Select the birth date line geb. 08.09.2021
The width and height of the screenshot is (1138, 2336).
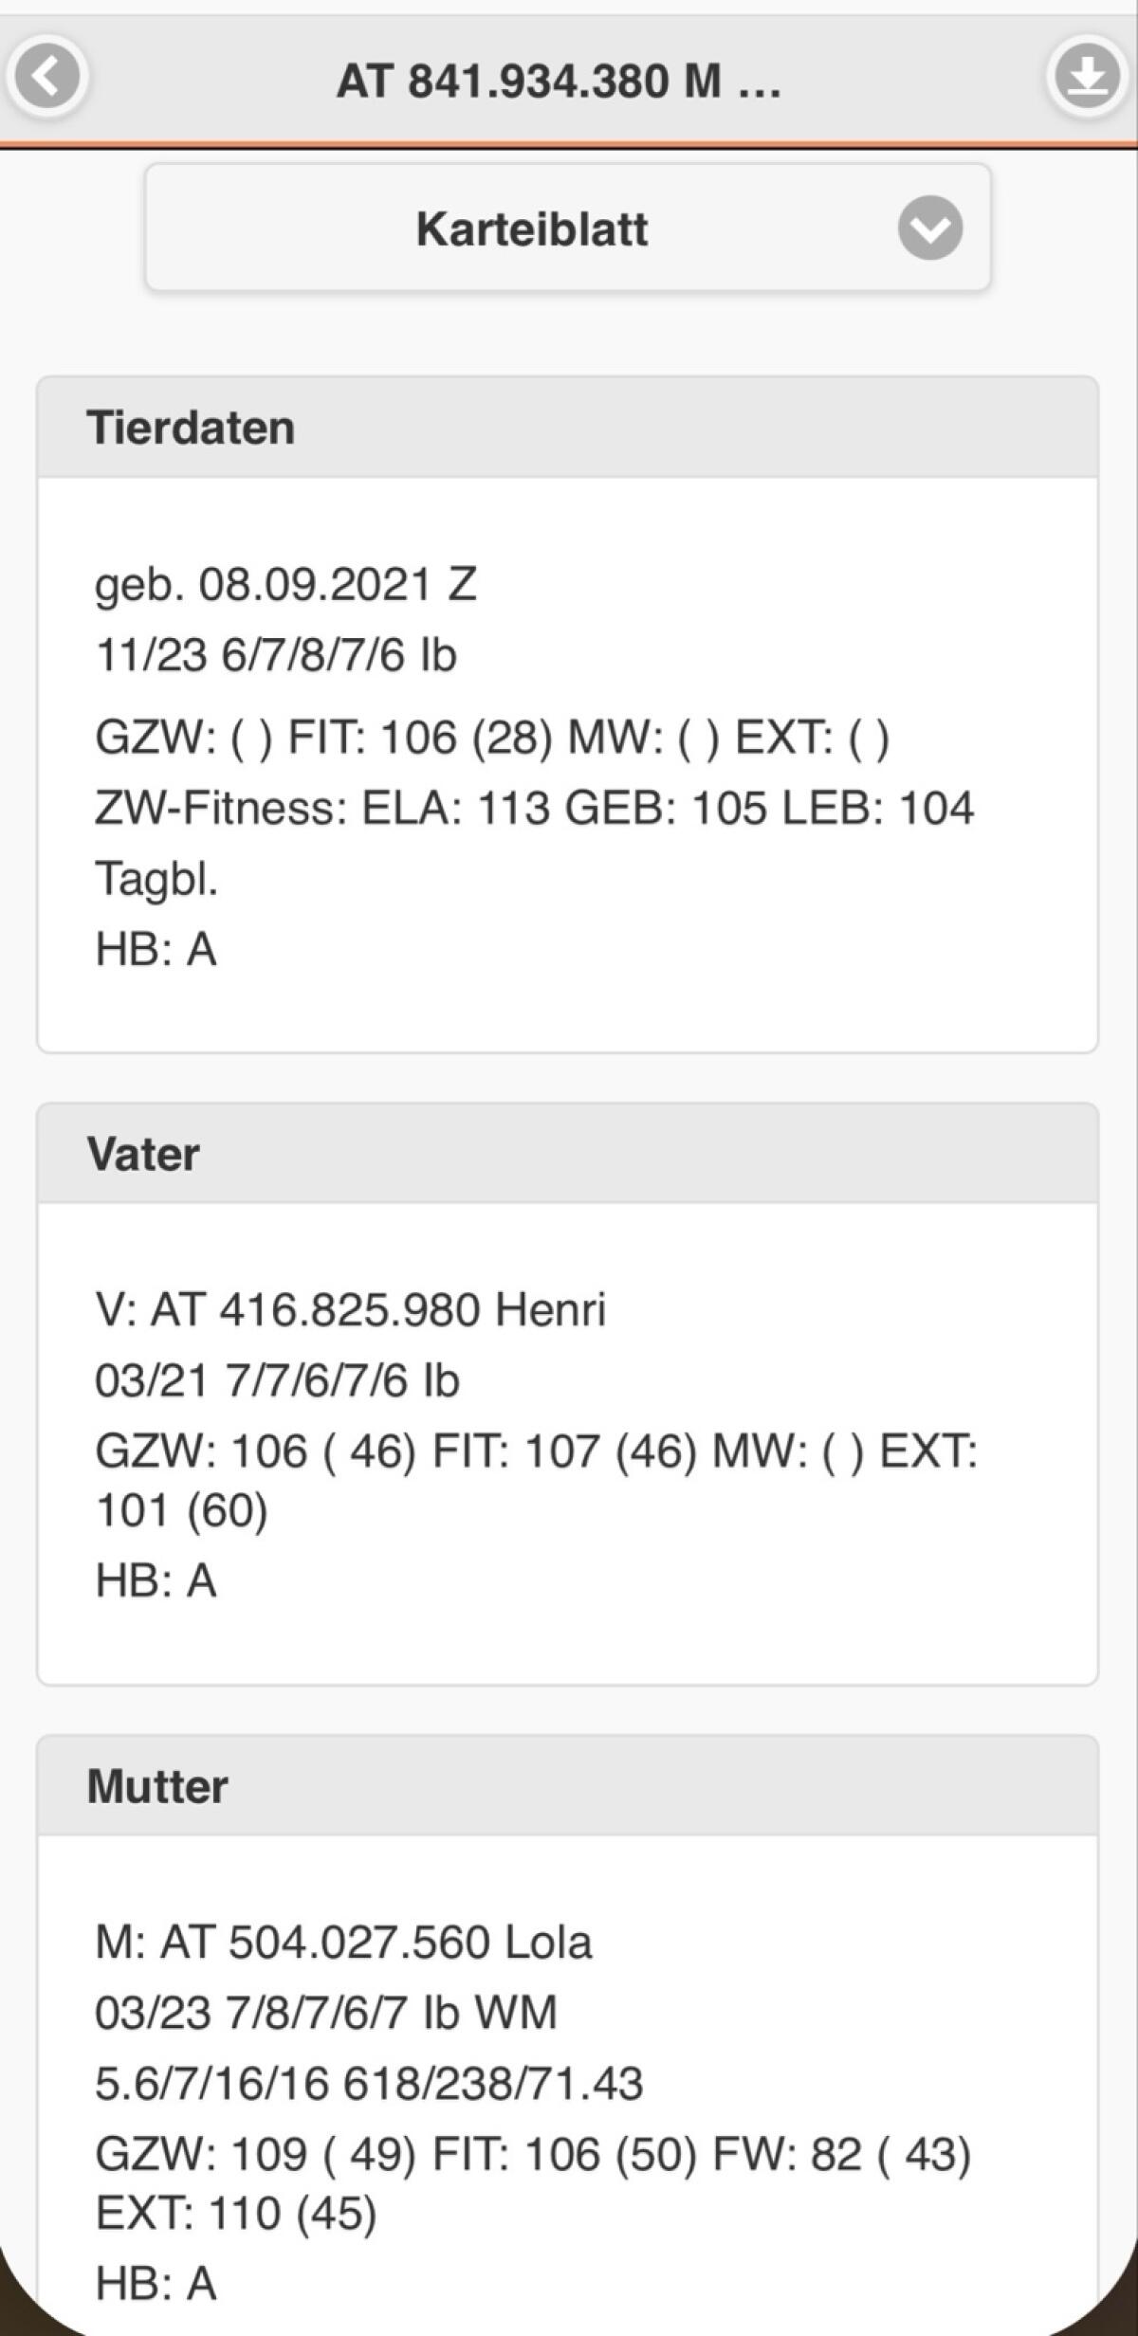285,584
